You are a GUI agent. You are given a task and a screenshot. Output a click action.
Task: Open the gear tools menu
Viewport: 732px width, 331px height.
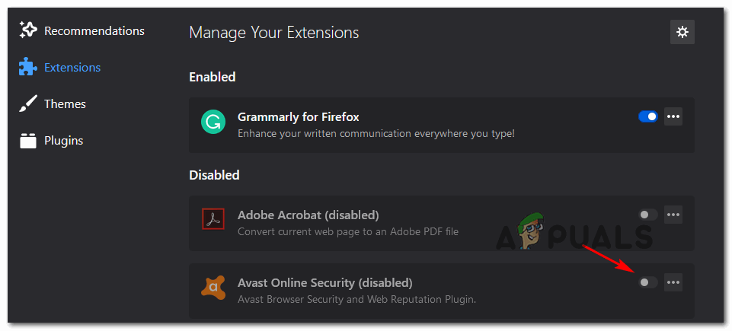tap(682, 32)
